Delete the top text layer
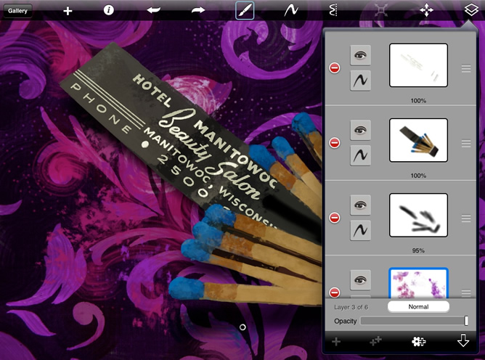This screenshot has height=360, width=485. click(x=335, y=68)
